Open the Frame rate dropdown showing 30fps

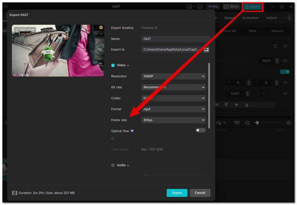point(173,120)
